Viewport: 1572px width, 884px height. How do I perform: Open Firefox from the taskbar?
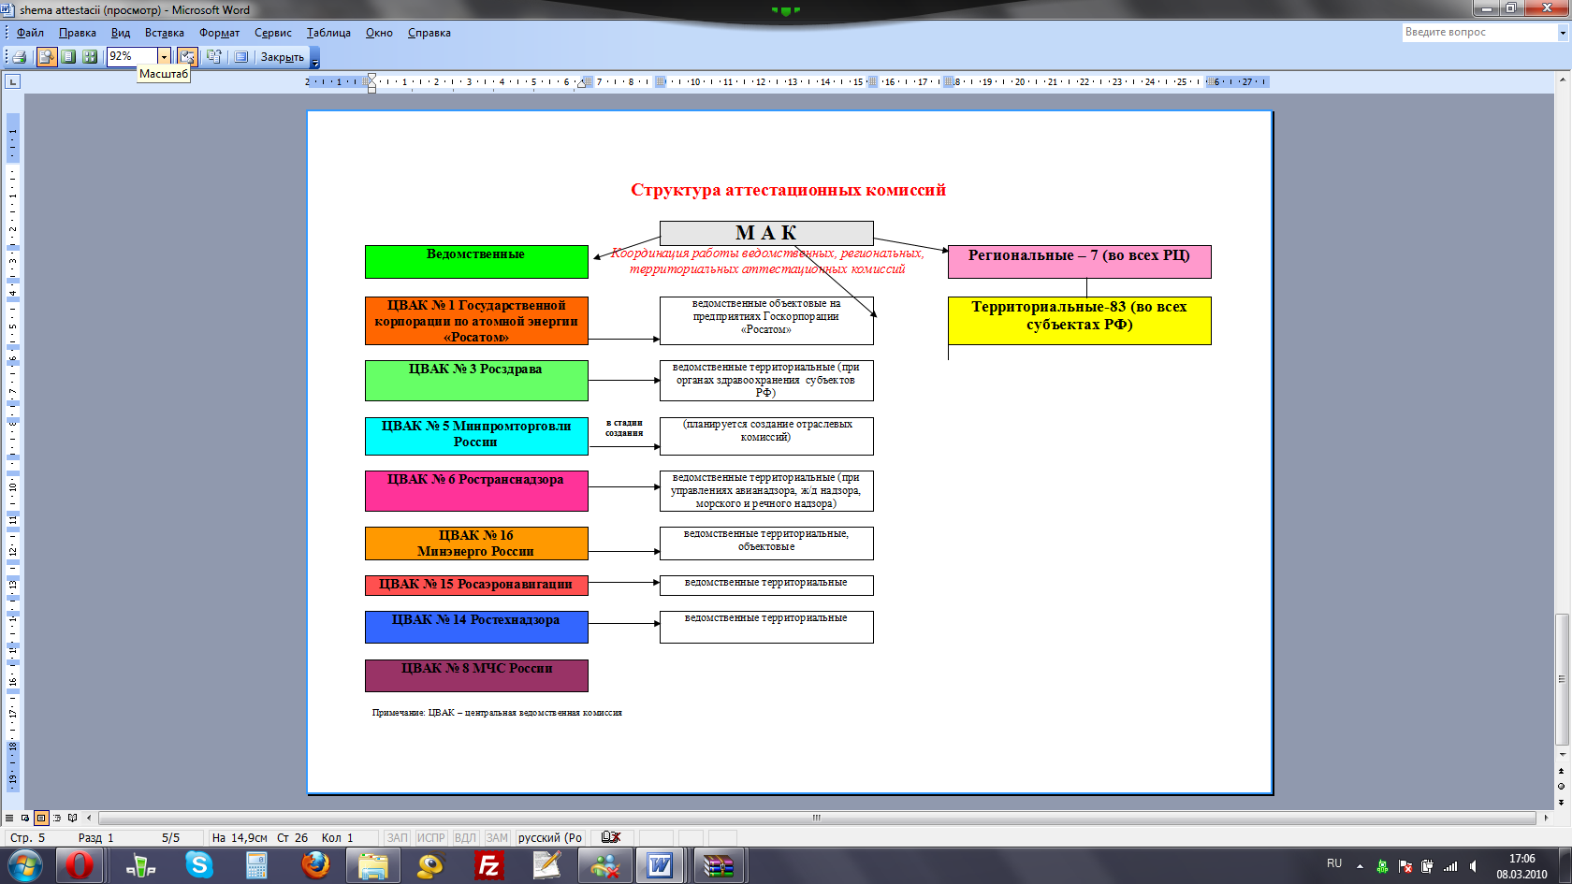click(x=315, y=866)
